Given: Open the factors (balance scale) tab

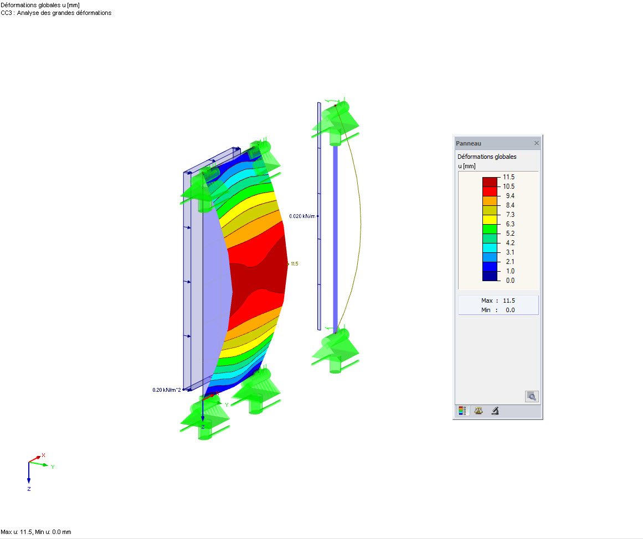Looking at the screenshot, I should coord(479,411).
